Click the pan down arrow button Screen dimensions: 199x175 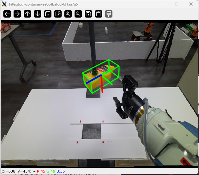pos(38,14)
